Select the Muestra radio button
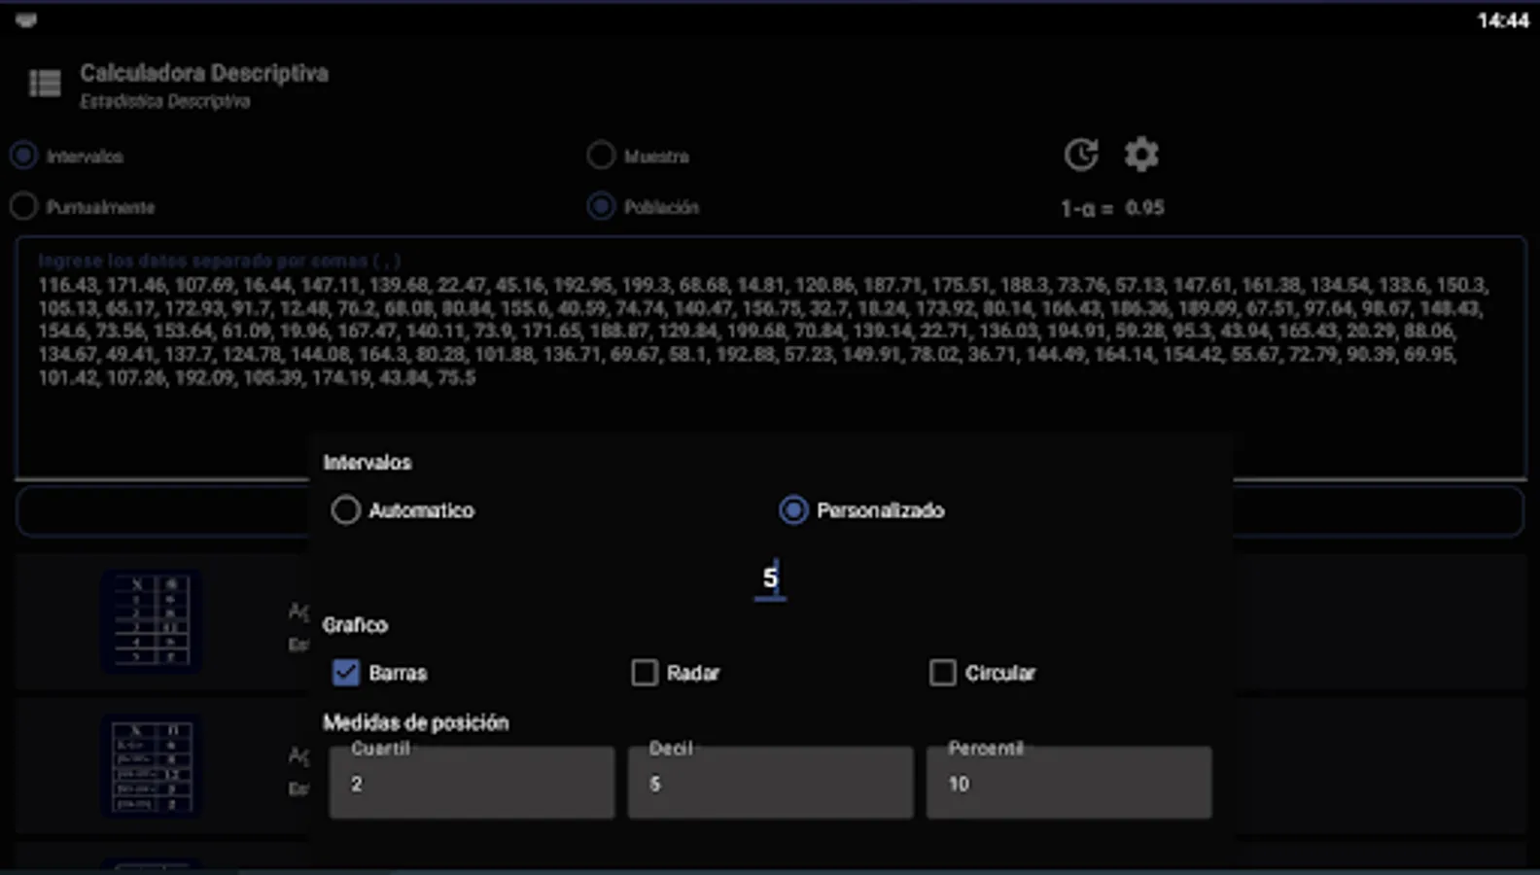The image size is (1540, 875). 601,156
